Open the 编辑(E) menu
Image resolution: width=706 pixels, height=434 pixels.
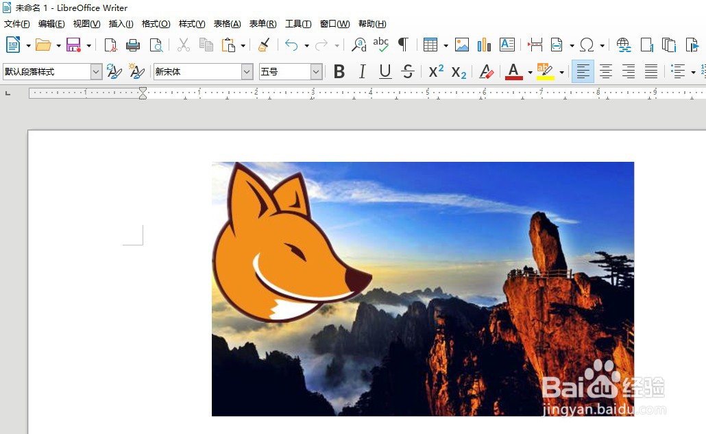[x=51, y=24]
